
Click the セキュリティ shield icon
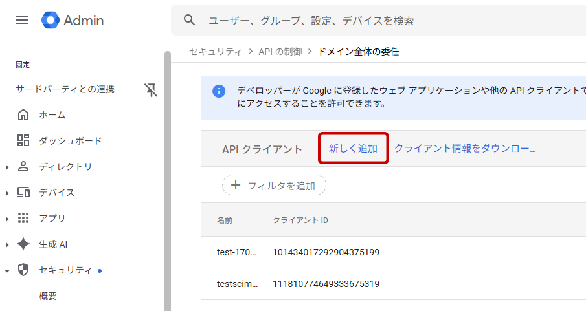[23, 270]
